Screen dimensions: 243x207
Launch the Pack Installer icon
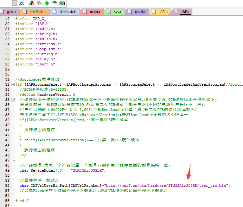coord(62,3)
